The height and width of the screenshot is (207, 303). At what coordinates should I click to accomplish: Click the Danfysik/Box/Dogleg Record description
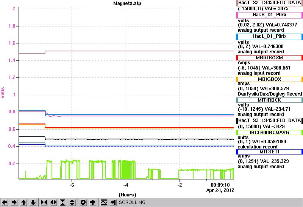pyautogui.click(x=270, y=94)
